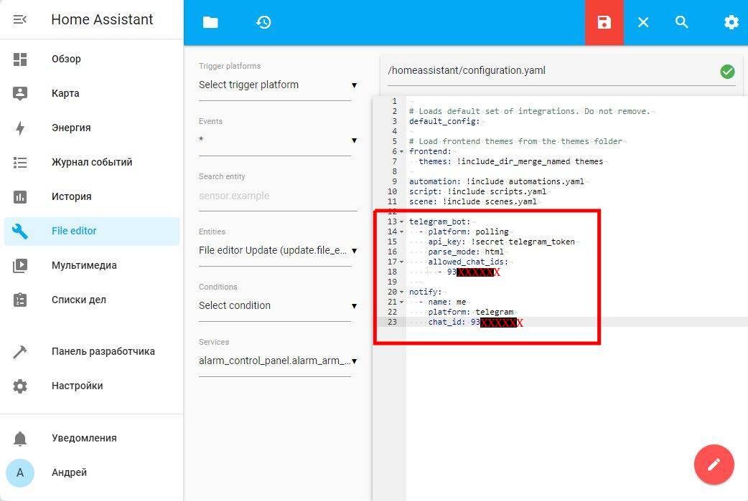Click the platform: telegram line

(470, 312)
